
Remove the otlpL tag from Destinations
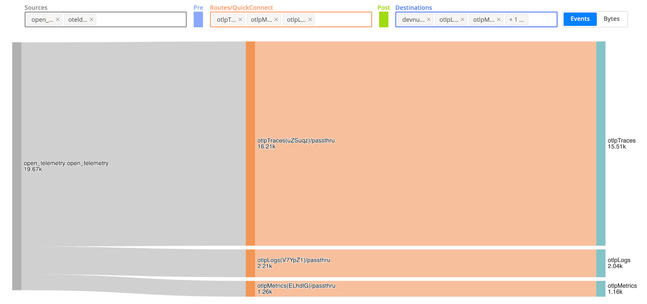pyautogui.click(x=462, y=20)
